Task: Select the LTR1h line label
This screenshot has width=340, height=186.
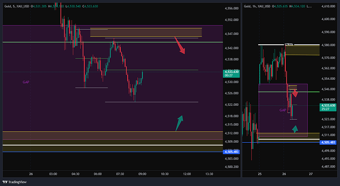Action: (x=289, y=44)
